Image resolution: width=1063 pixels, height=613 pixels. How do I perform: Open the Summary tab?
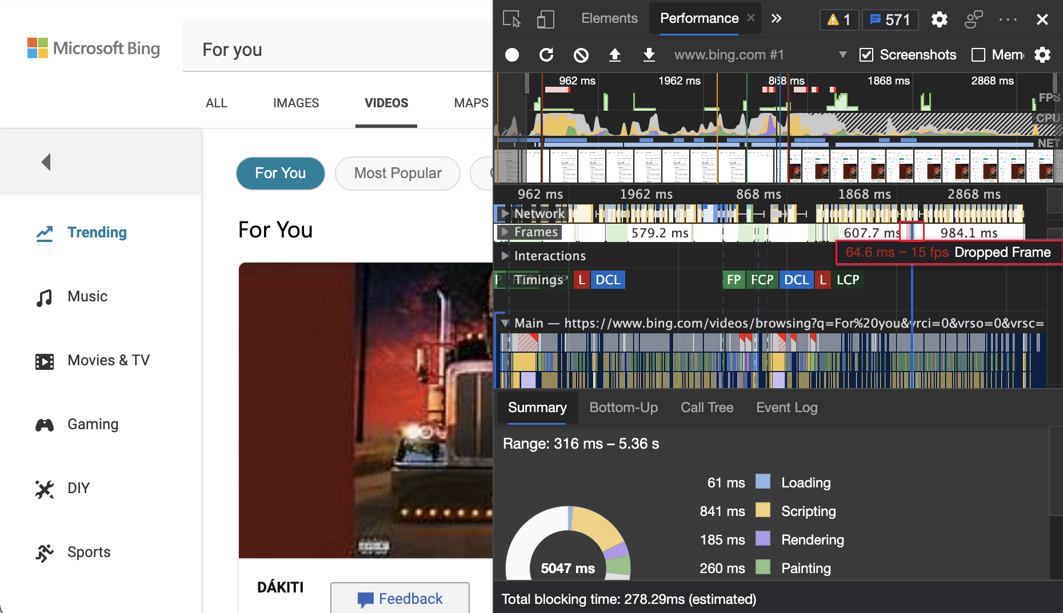coord(537,408)
